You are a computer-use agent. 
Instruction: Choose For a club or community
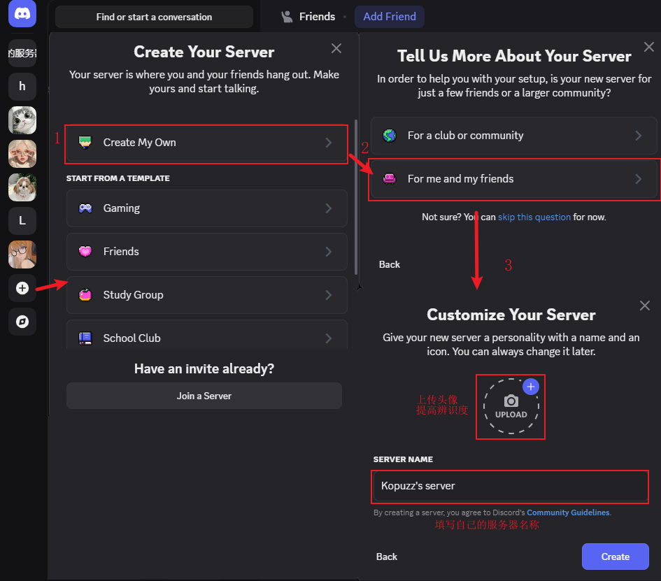[x=514, y=136]
